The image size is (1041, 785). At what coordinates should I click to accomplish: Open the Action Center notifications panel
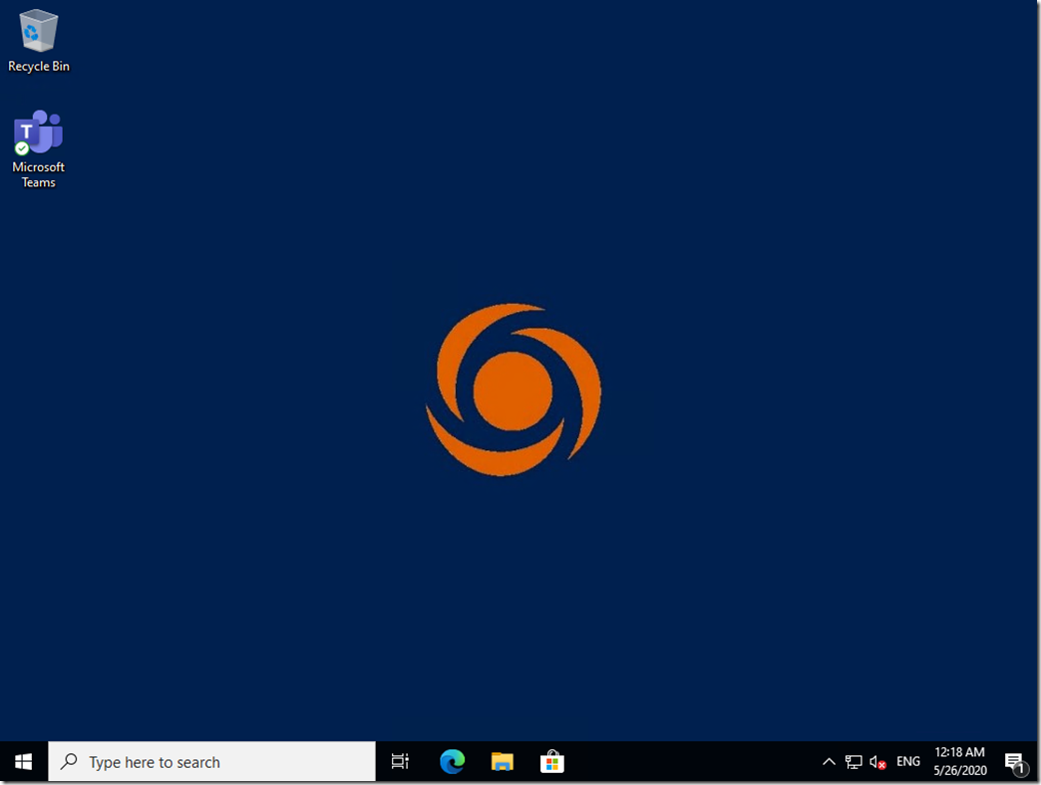(x=1015, y=760)
